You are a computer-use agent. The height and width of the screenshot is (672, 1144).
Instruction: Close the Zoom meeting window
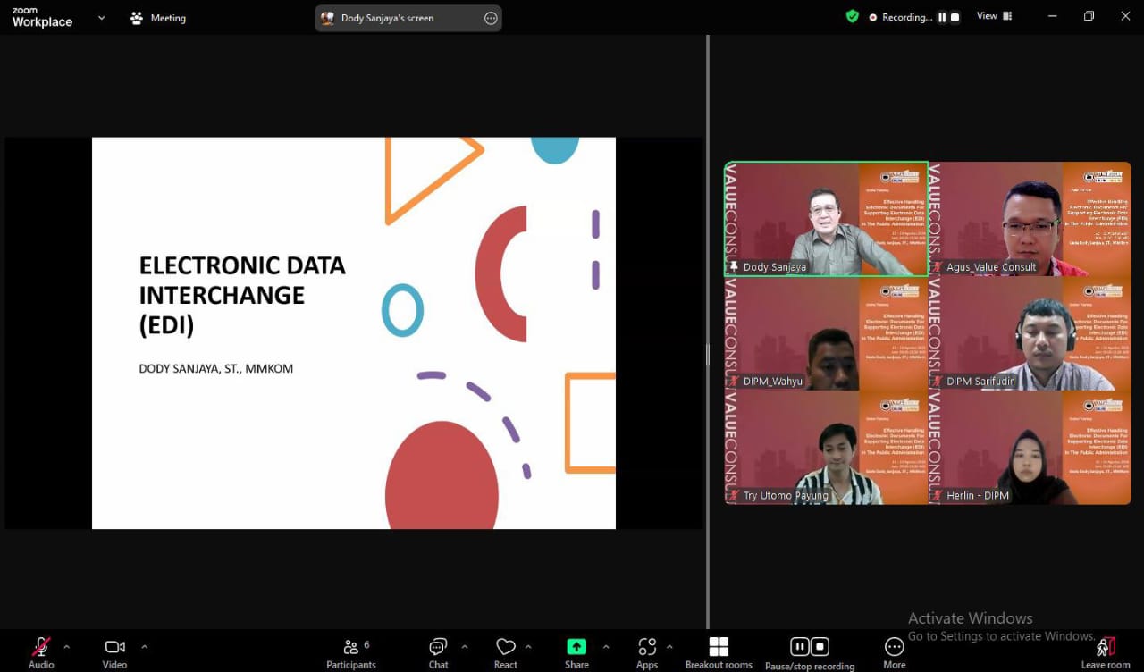(x=1125, y=16)
